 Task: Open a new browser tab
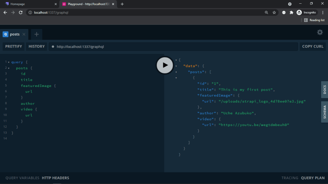pos(122,4)
